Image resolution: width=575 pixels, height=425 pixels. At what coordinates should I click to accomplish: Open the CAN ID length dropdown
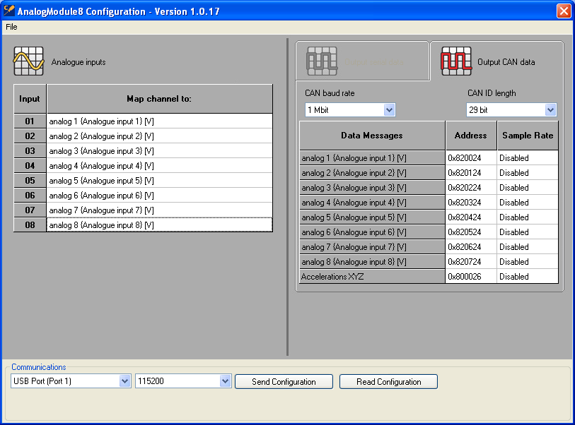(x=550, y=110)
